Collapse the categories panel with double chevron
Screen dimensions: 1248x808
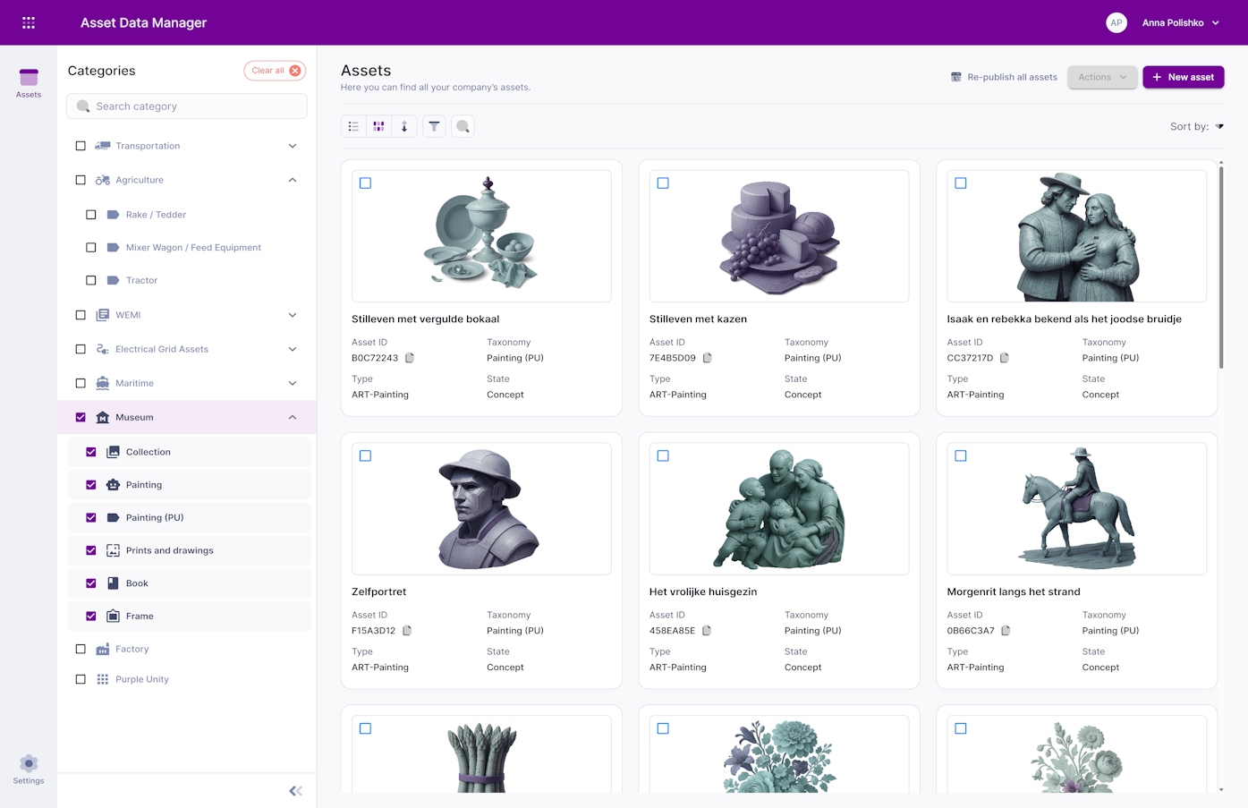(x=295, y=791)
